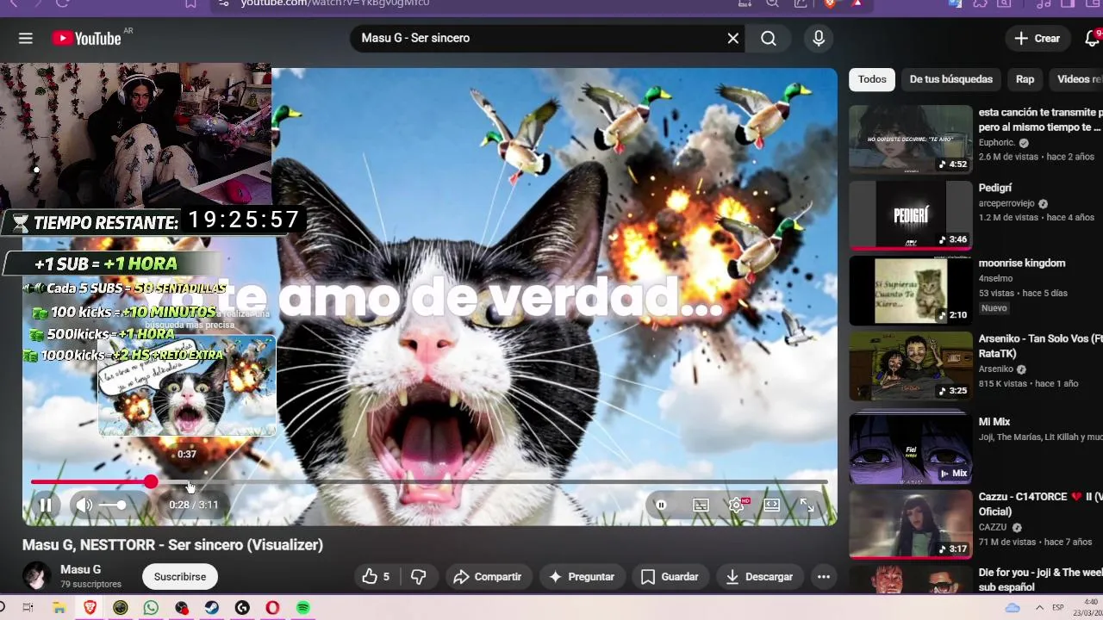Go to the YouTube home logo
Viewport: 1103px width, 620px height.
[87, 38]
